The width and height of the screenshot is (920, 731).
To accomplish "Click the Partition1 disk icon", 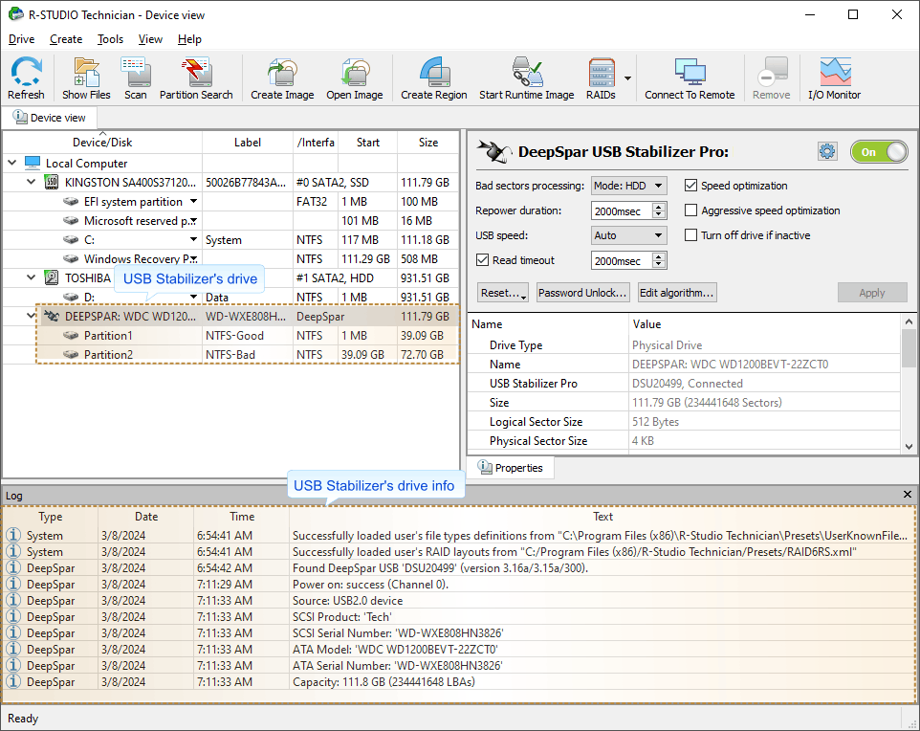I will point(71,335).
